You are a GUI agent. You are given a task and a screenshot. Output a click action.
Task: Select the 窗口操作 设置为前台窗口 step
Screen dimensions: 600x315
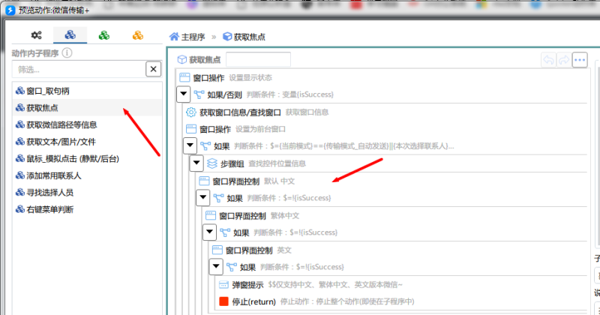pyautogui.click(x=385, y=129)
